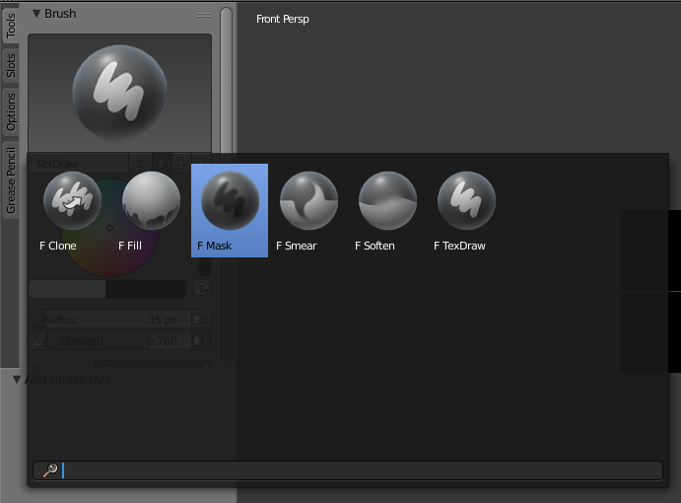Click the Front Persp view label

(x=282, y=19)
